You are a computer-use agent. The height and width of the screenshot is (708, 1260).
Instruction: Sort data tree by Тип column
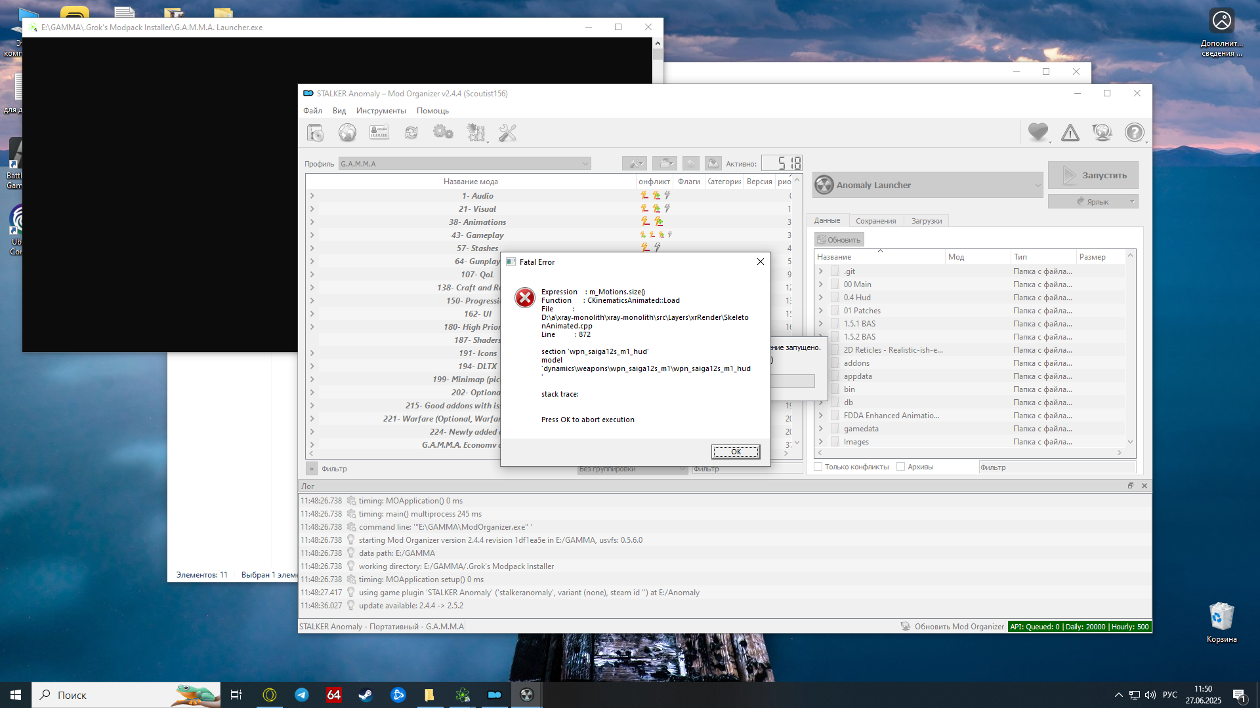click(x=1042, y=256)
